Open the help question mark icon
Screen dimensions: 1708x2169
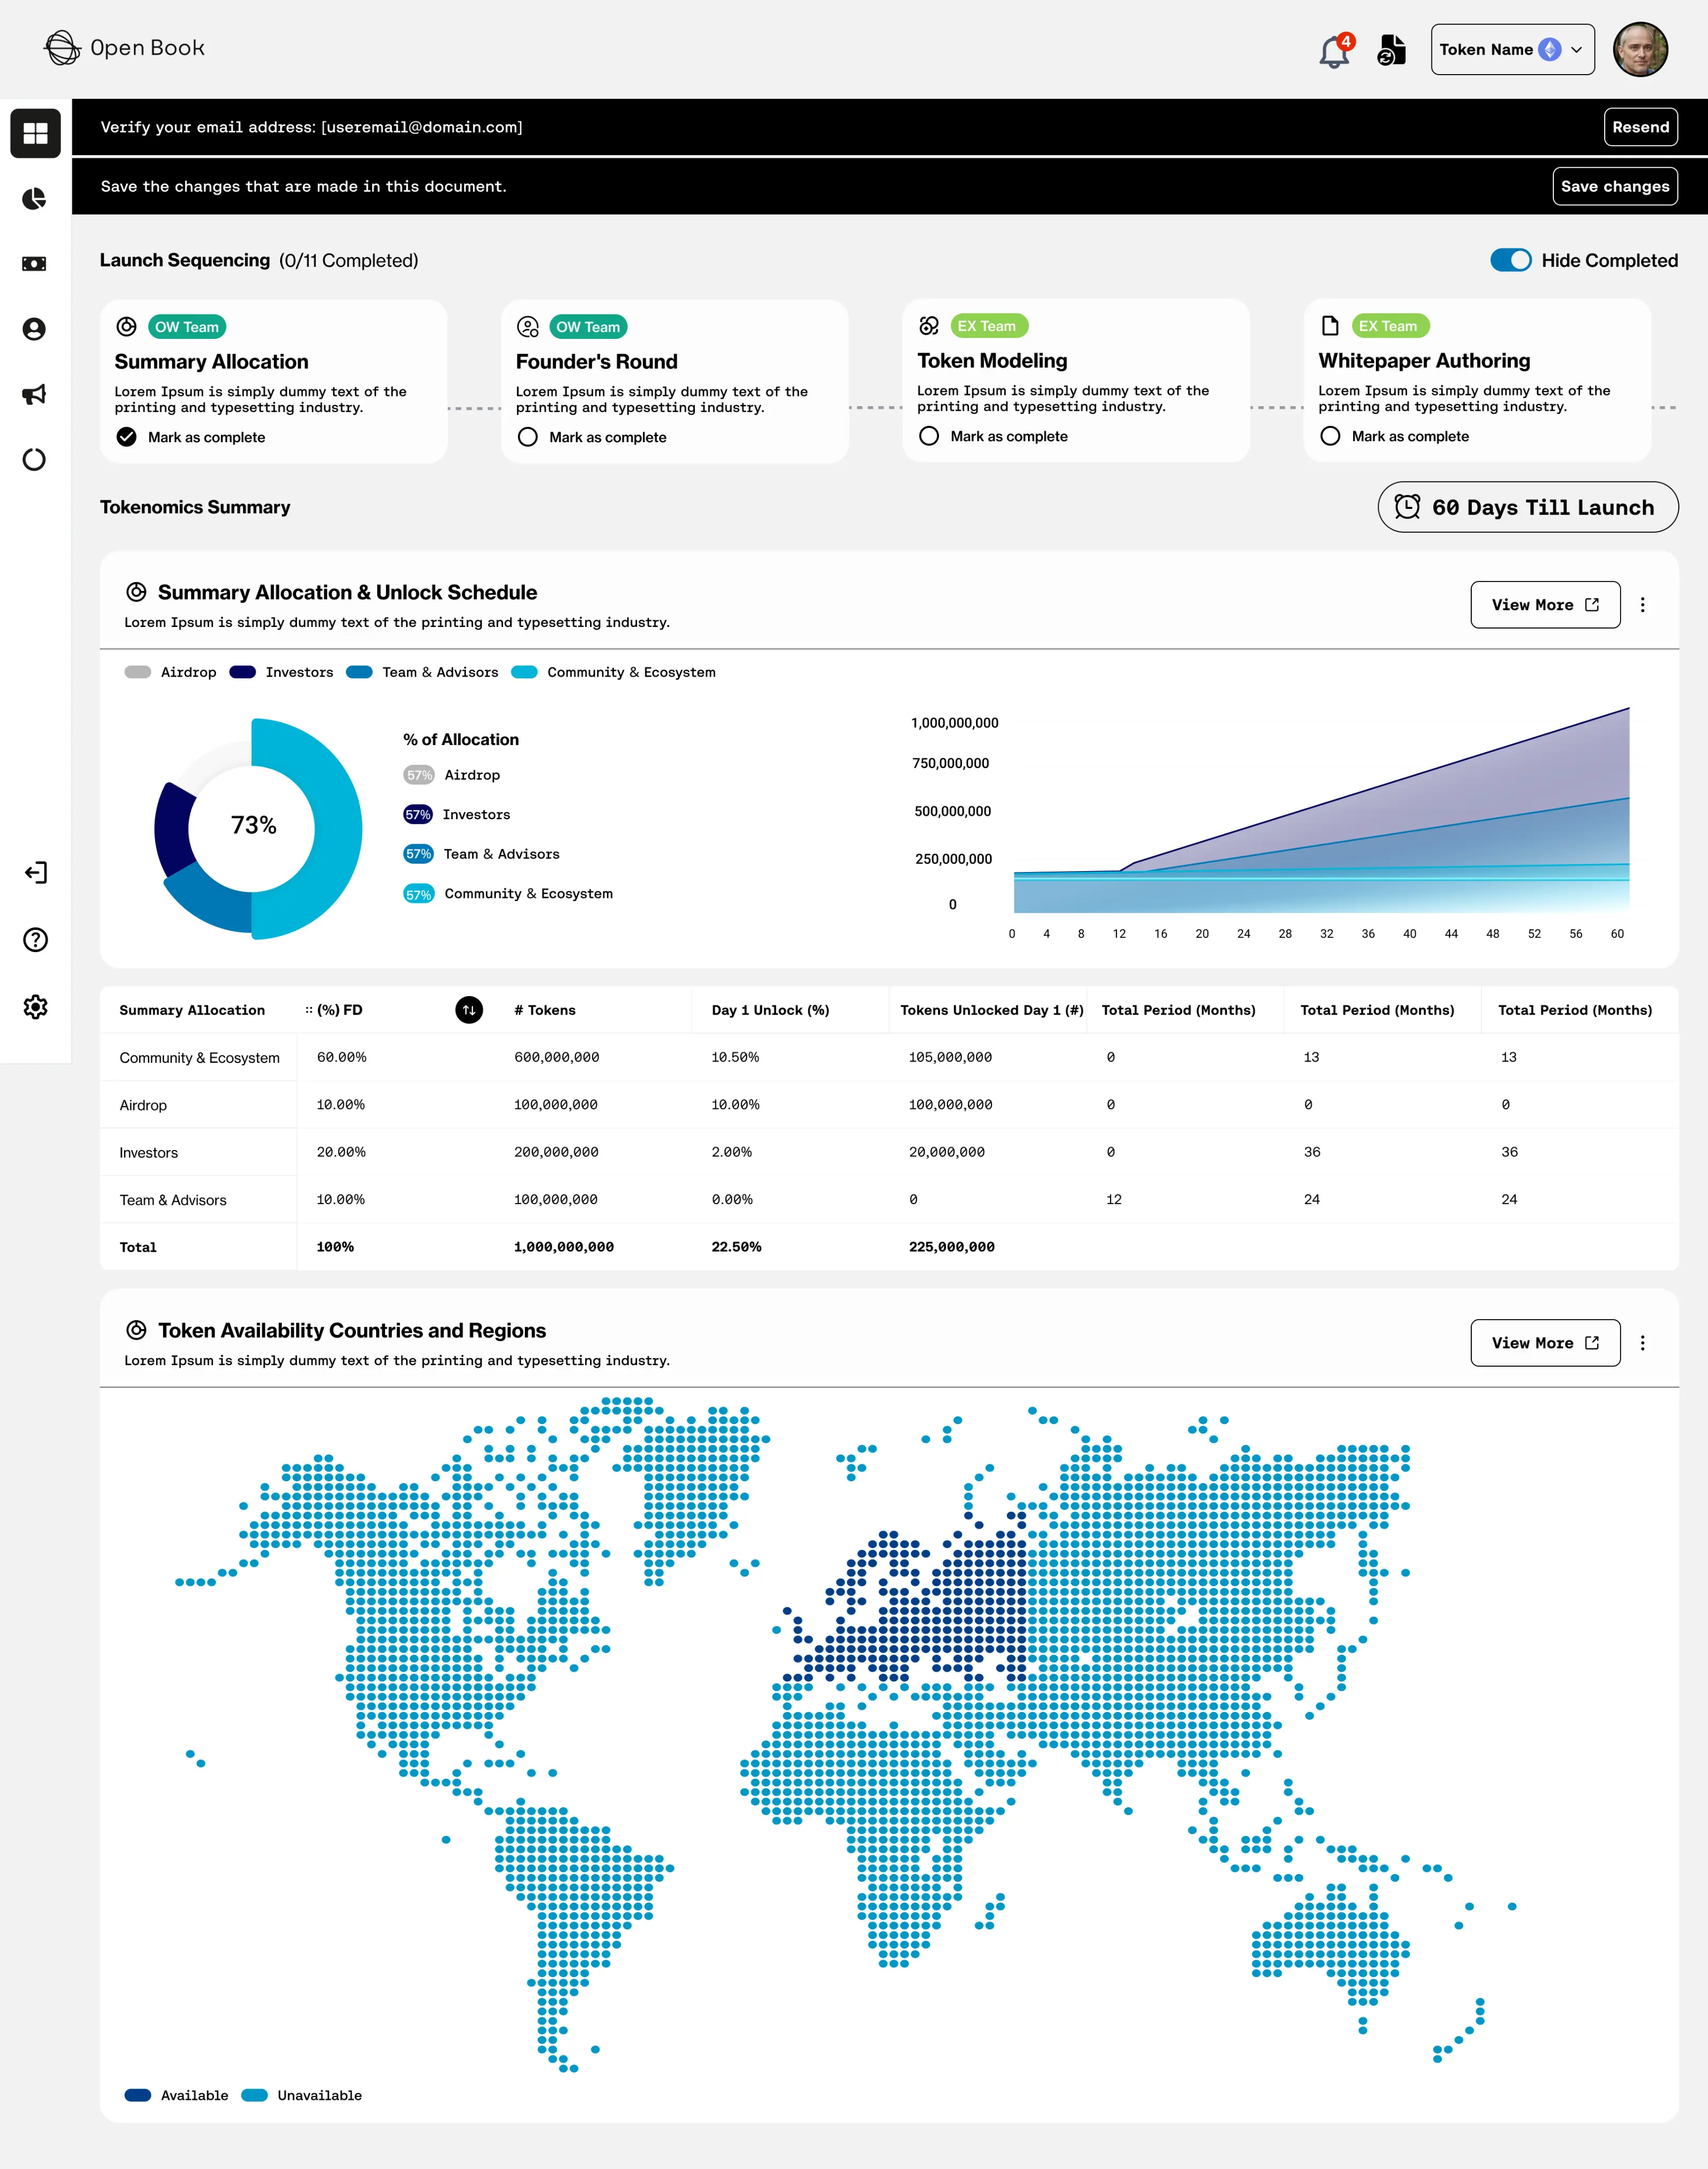pos(36,940)
